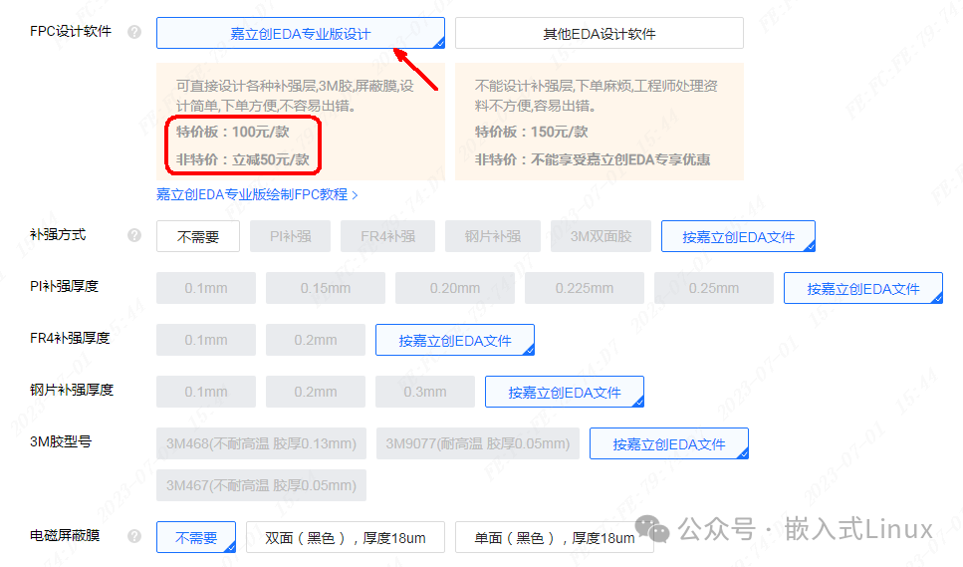The height and width of the screenshot is (567, 963).
Task: Select 按嘉立创EDA文件 in 3M胶型号 row
Action: 669,443
